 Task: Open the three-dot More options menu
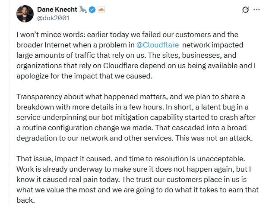coord(257,9)
